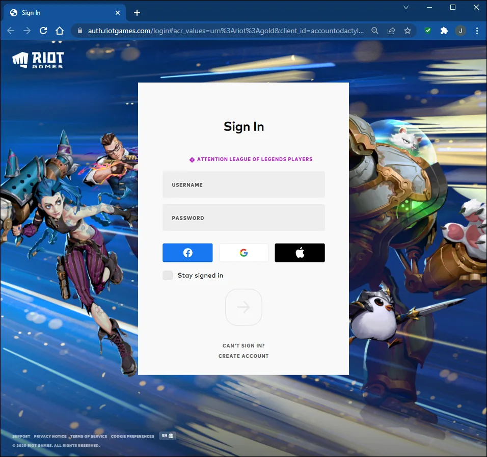The image size is (487, 457).
Task: Check the Stay signed in checkbox
Action: [x=168, y=275]
